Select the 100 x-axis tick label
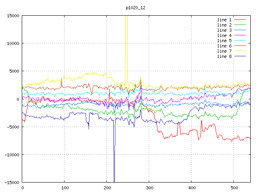Image resolution: width=258 pixels, height=193 pixels. pyautogui.click(x=64, y=187)
